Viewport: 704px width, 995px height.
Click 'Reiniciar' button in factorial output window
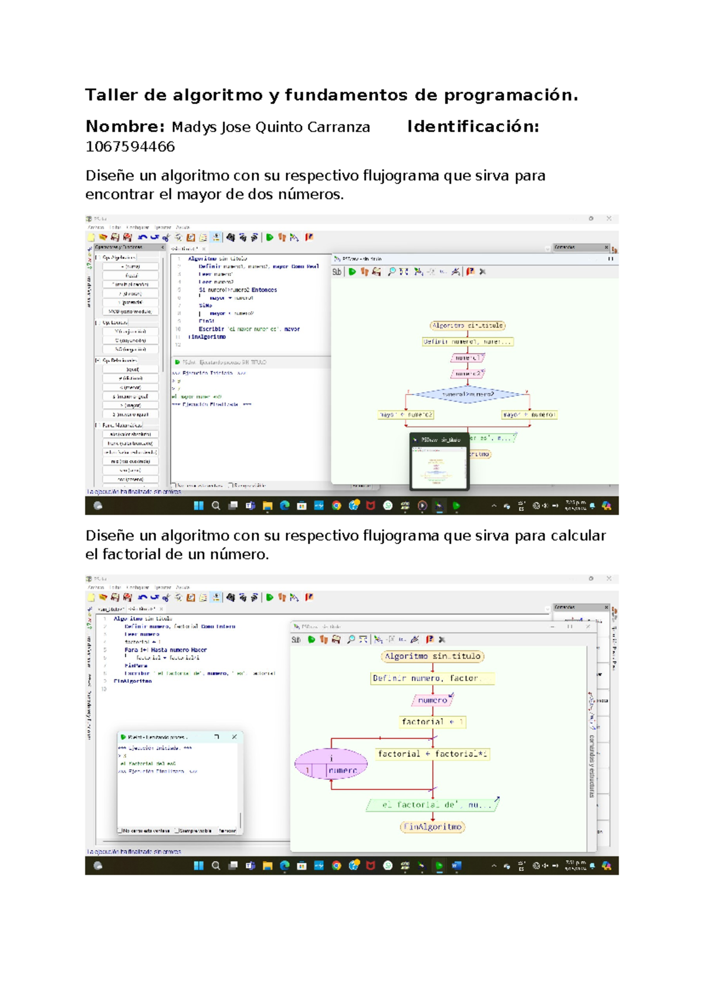point(227,831)
